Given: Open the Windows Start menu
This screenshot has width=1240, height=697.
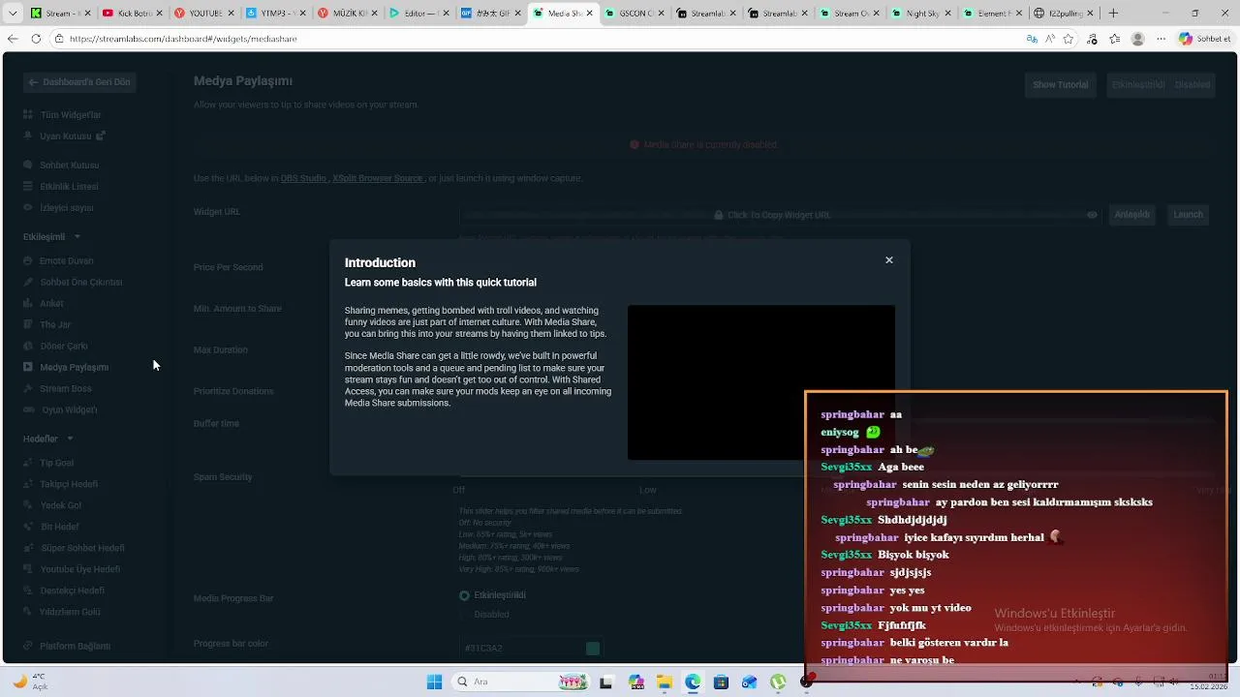Looking at the screenshot, I should tap(435, 682).
